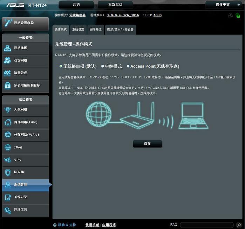Click the 访客网络 guest network icon
Viewport: 245px width, 229px height.
[x=7, y=61]
